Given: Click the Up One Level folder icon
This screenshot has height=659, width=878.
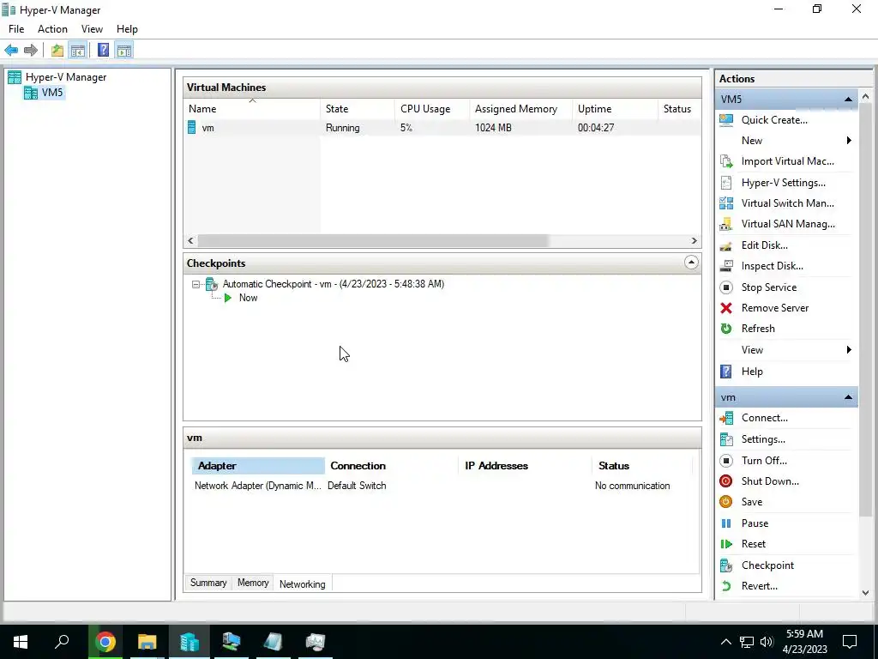Looking at the screenshot, I should coord(57,51).
